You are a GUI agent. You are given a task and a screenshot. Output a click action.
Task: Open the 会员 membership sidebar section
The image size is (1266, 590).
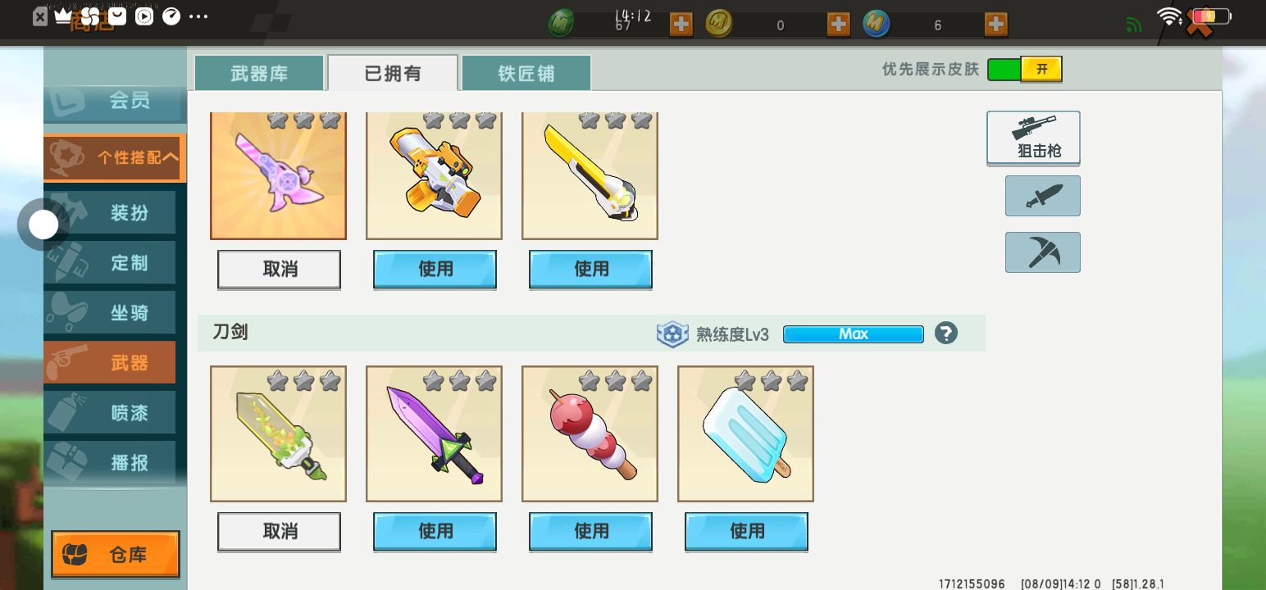tap(115, 102)
